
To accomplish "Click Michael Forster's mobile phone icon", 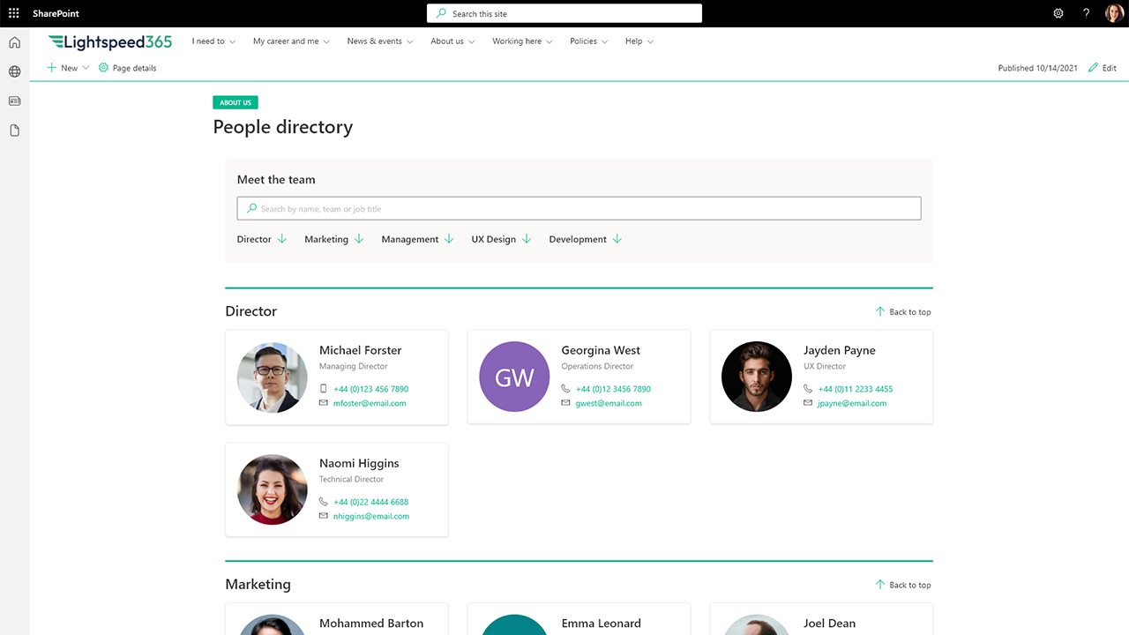I will pos(324,389).
